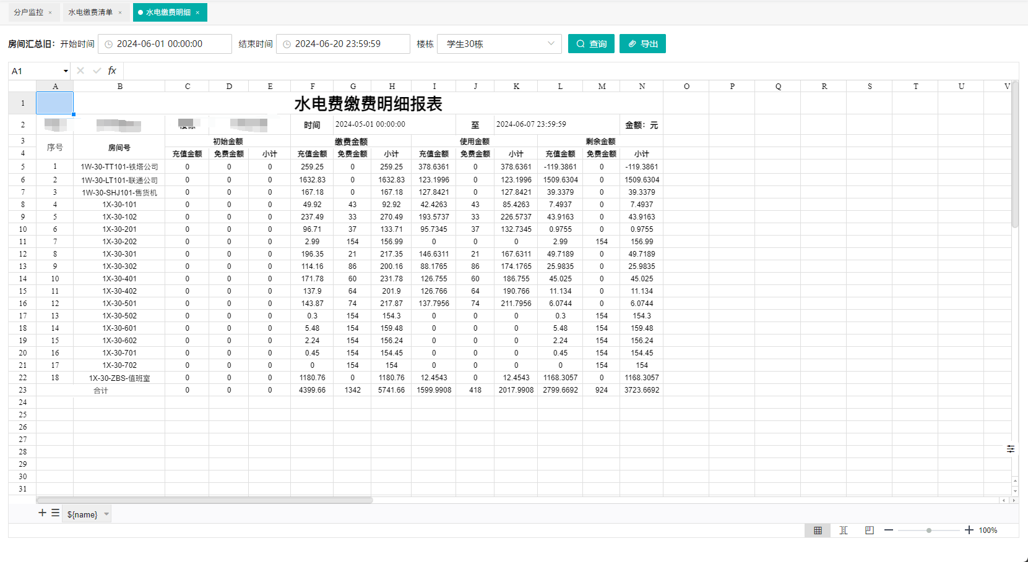Select cell value -119.3861 in column L
The image size is (1028, 562).
pos(560,167)
